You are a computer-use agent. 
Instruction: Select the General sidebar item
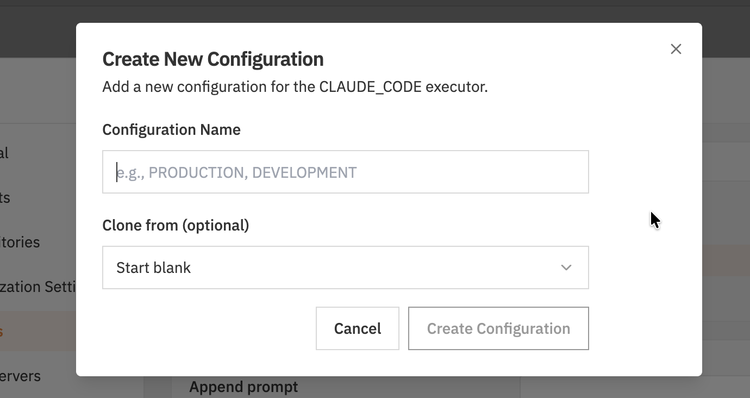coord(5,153)
